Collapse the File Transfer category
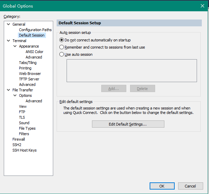Image resolution: width=209 pixels, height=194 pixels. tap(9, 90)
